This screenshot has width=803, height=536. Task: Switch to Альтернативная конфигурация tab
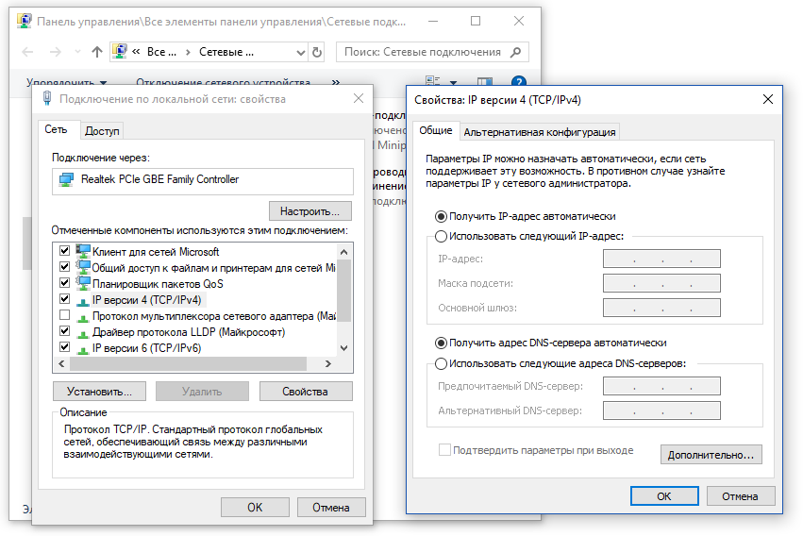click(x=540, y=132)
